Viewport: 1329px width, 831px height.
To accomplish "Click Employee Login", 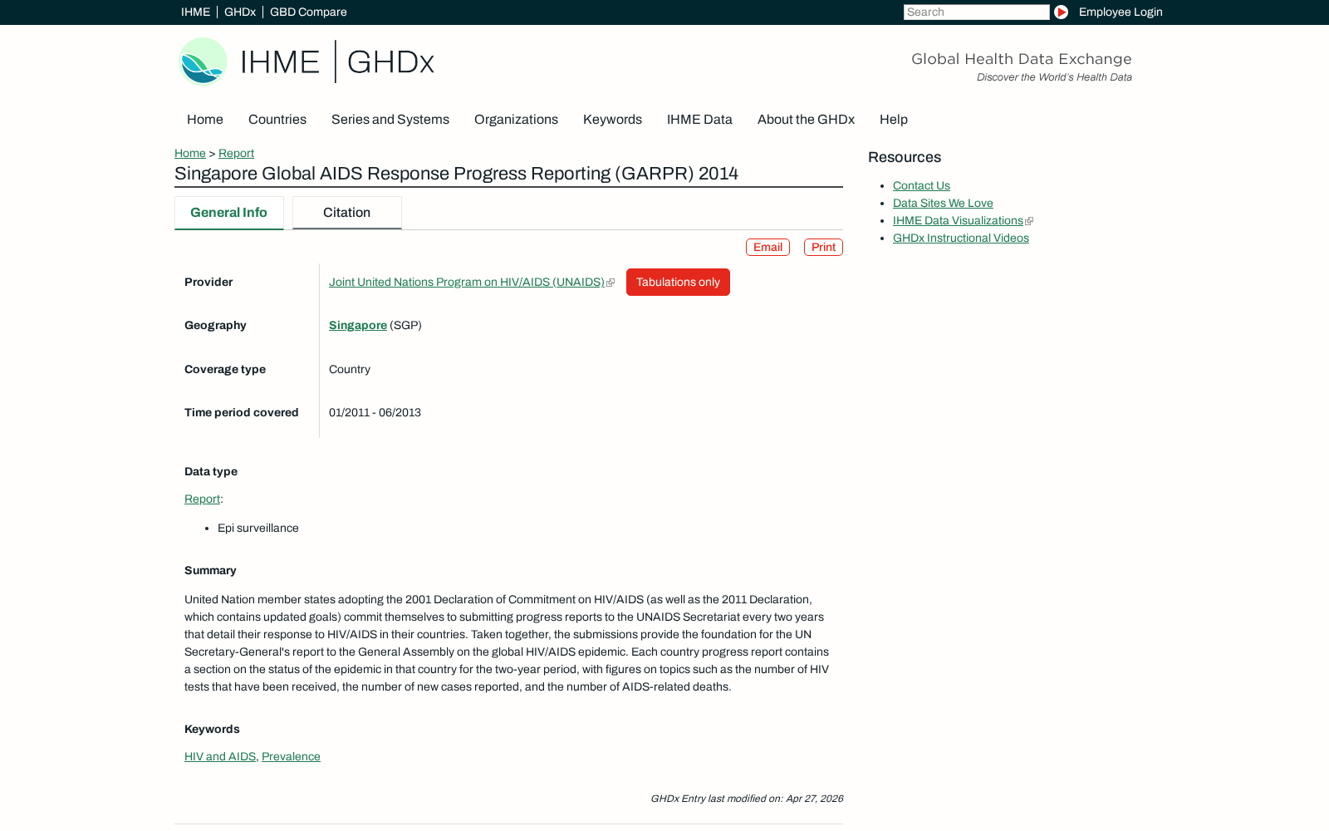I will (x=1121, y=12).
